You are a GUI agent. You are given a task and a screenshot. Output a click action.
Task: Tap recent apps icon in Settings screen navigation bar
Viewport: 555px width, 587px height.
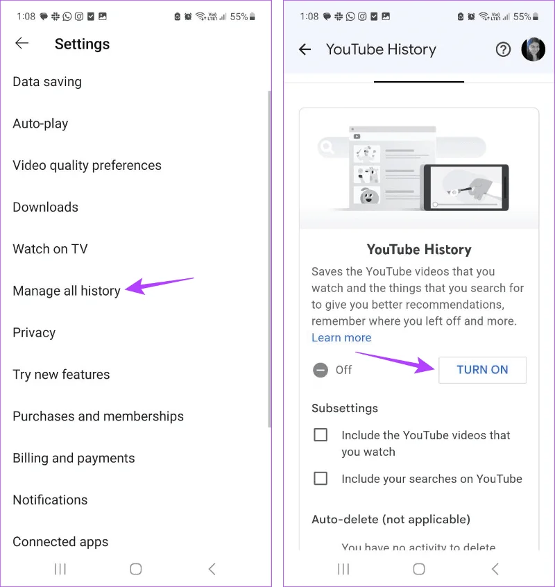click(60, 569)
